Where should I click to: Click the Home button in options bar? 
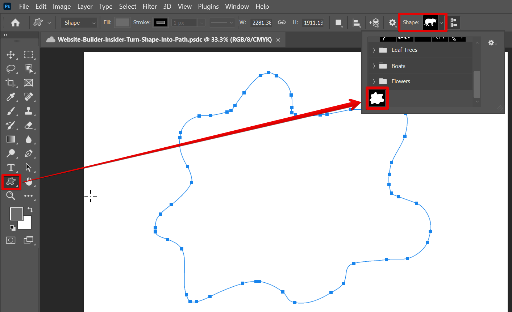pyautogui.click(x=15, y=23)
